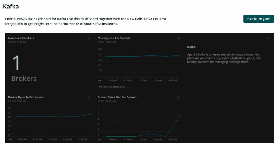Open Messages In Per Second widget options

click(178, 38)
